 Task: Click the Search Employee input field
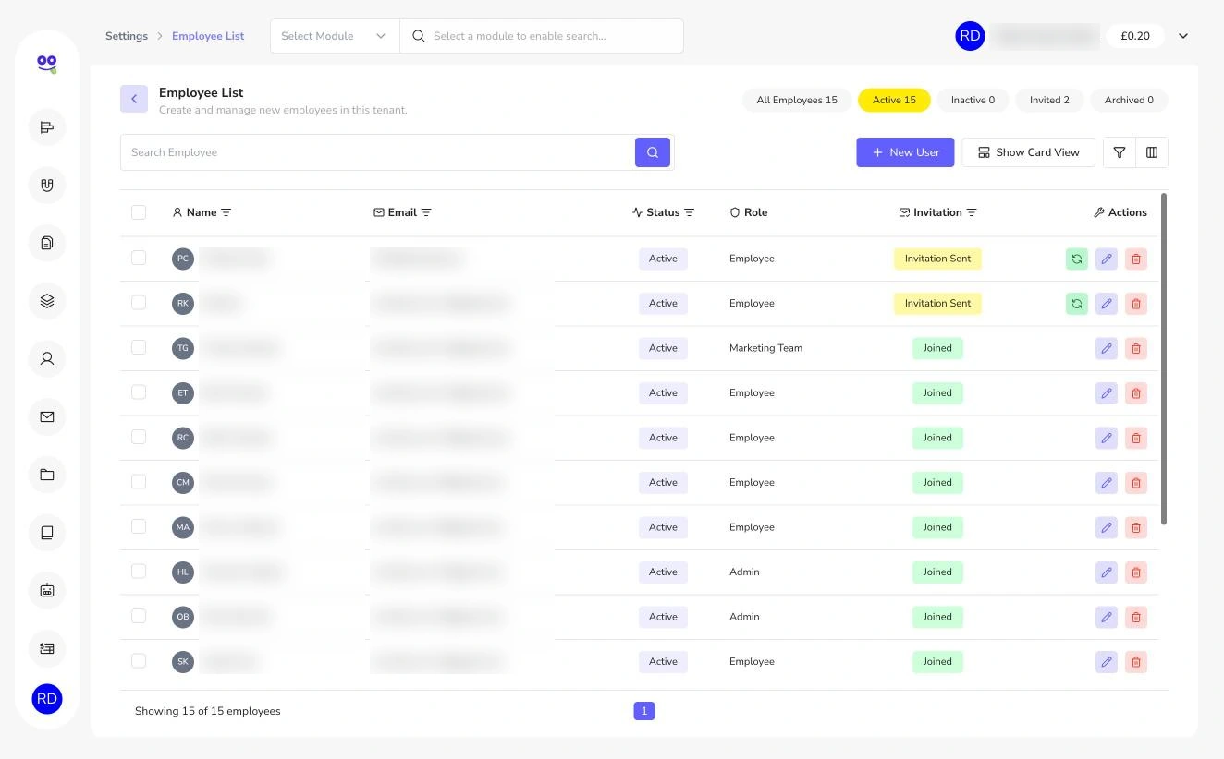[x=377, y=152]
